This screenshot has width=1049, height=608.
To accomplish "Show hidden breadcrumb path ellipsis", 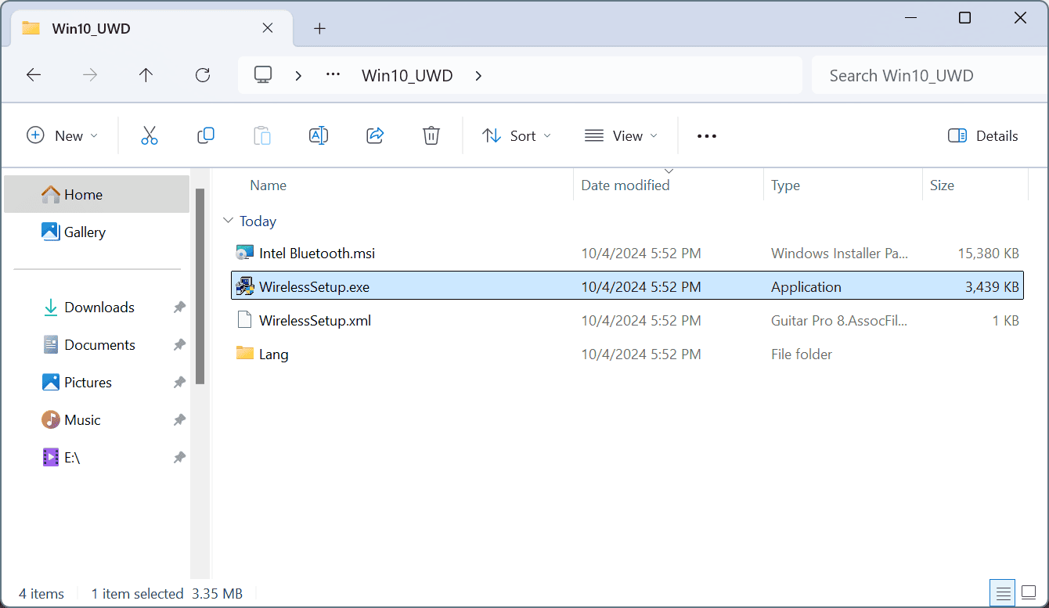I will point(333,75).
